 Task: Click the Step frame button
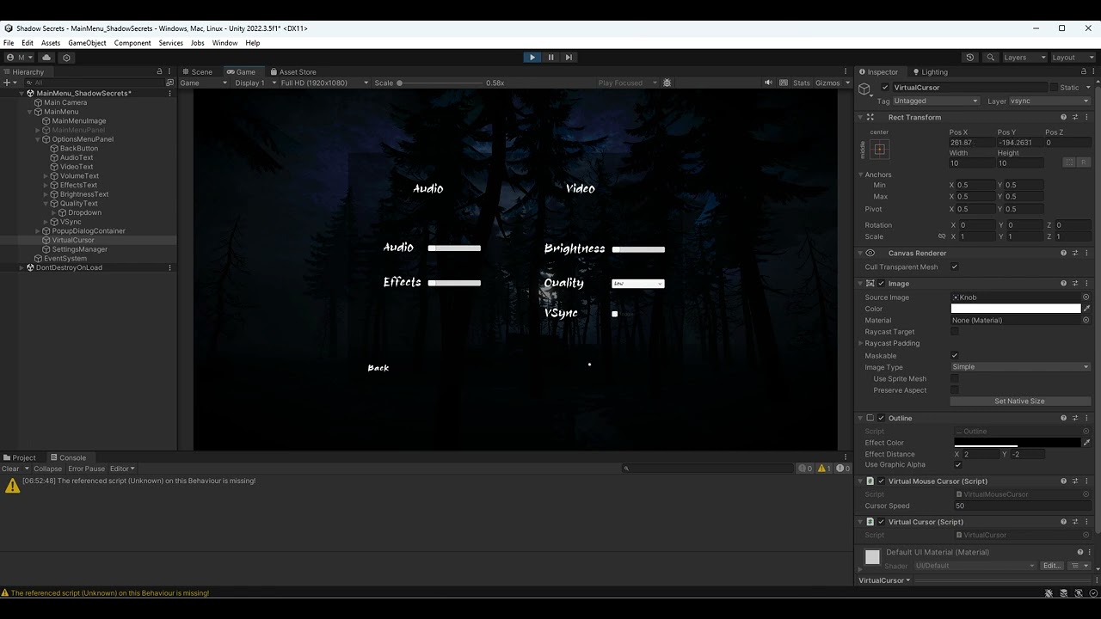click(x=569, y=57)
